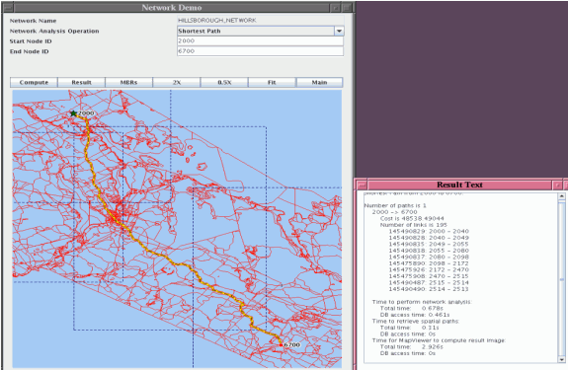Screen dimensions: 568x370
Task: Click the Result Text vertical scrollbar track
Action: [x=561, y=278]
